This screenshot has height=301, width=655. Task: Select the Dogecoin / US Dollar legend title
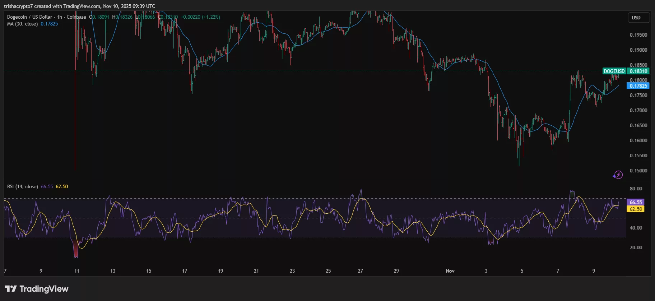(29, 17)
